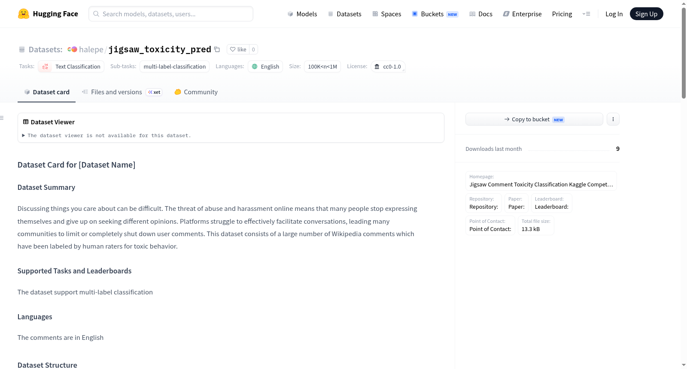This screenshot has width=687, height=369.
Task: Click the Text Classification task icon
Action: (x=45, y=66)
